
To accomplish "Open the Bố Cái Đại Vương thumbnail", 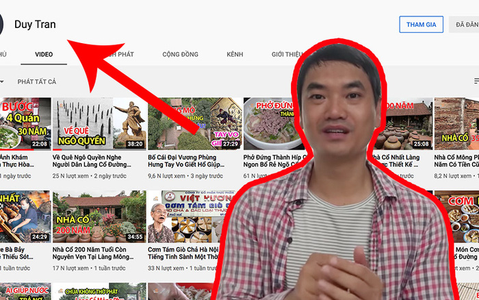I will tap(195, 124).
